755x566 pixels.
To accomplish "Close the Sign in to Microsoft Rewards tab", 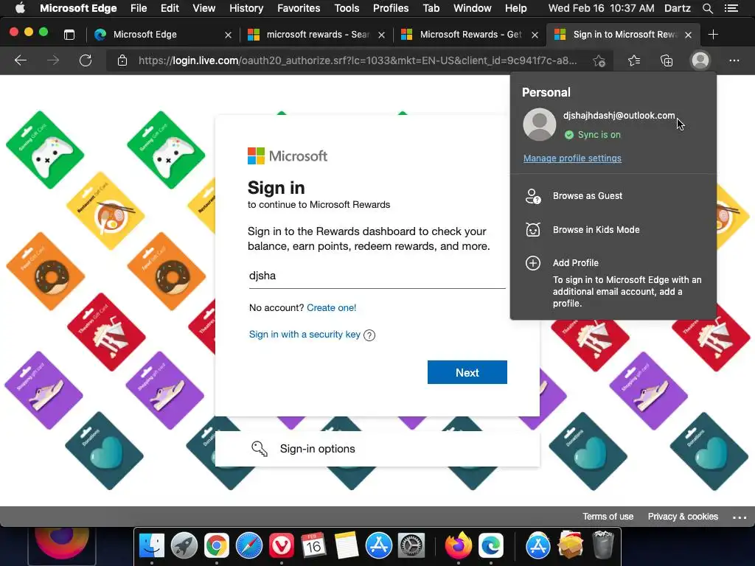I will (x=688, y=35).
